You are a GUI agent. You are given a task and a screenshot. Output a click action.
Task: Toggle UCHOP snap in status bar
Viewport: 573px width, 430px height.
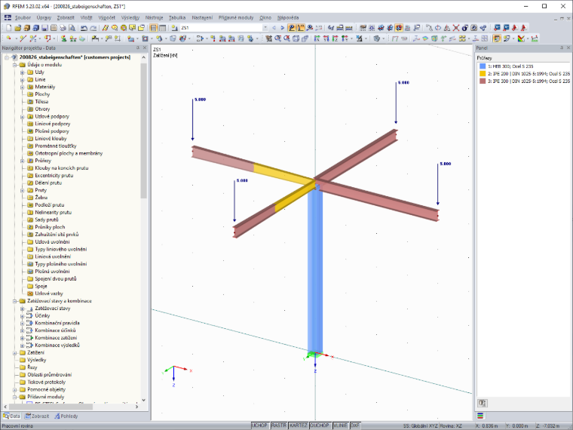coord(259,425)
